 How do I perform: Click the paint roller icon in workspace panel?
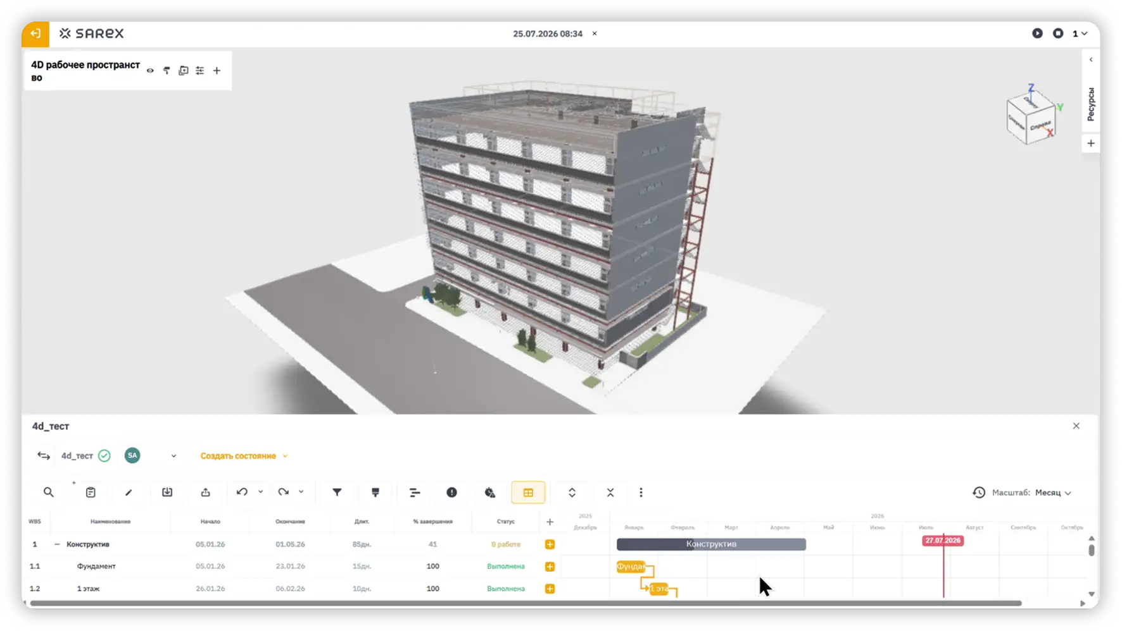(167, 71)
